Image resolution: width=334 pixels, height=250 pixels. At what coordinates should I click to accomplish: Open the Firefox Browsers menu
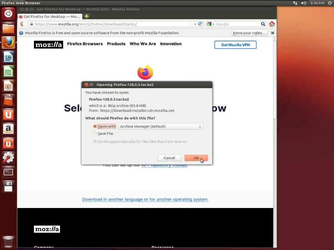point(85,44)
